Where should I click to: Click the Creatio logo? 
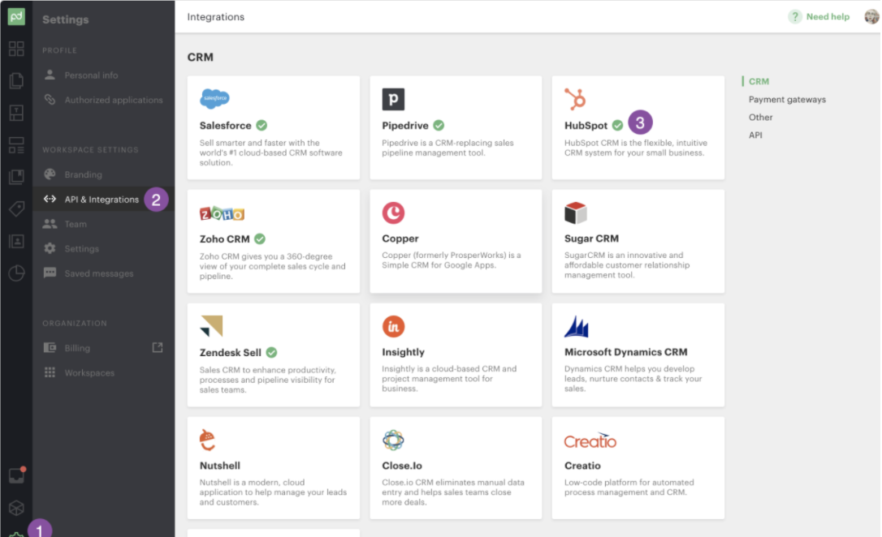[x=590, y=441]
